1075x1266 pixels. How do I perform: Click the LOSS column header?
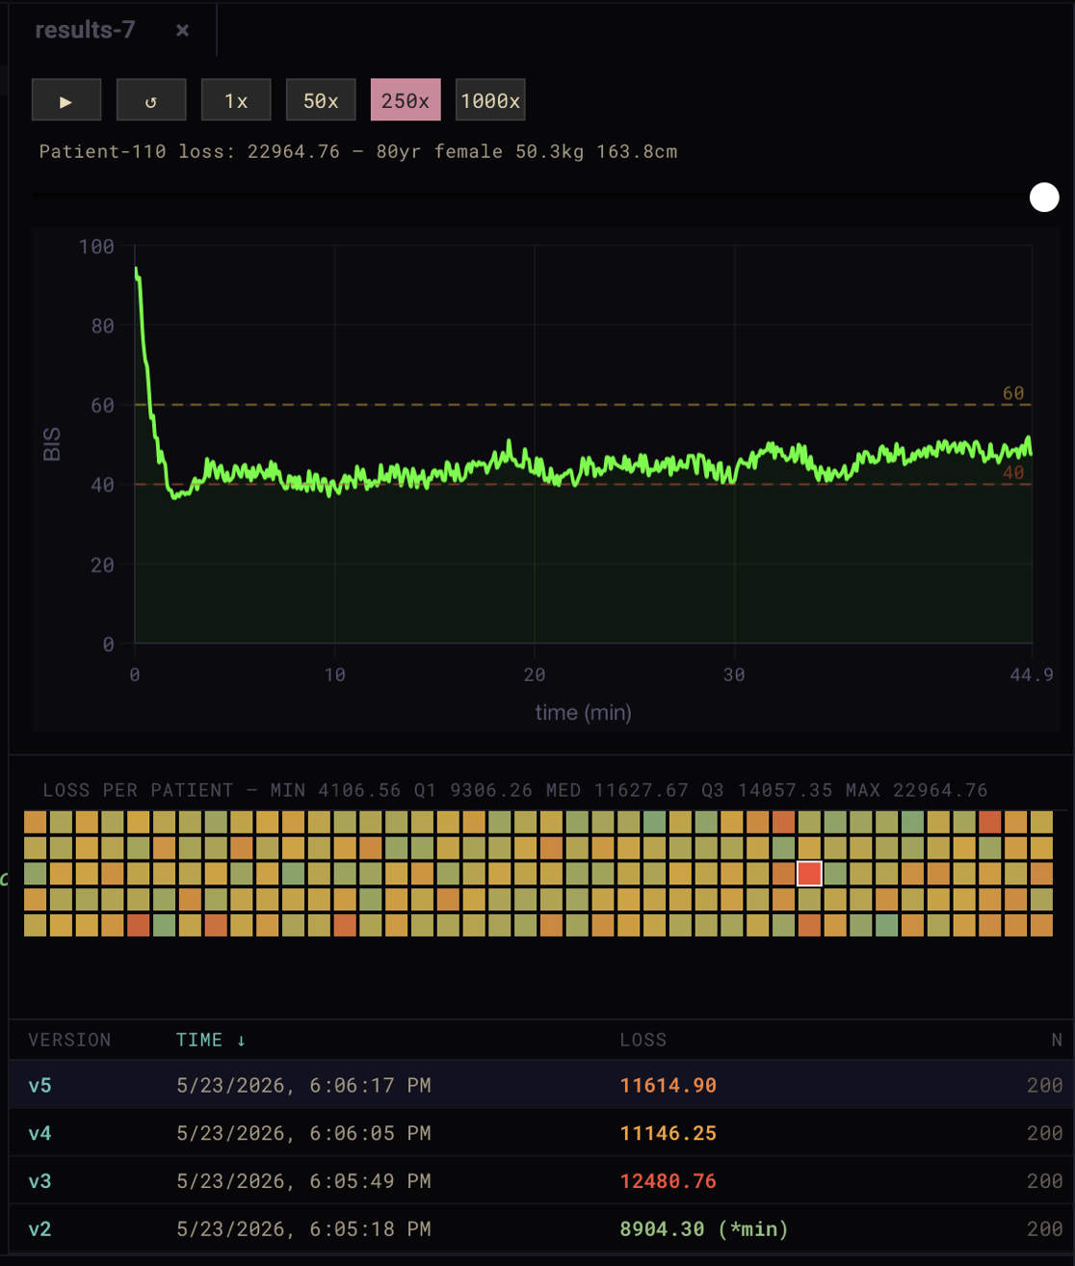[642, 1040]
